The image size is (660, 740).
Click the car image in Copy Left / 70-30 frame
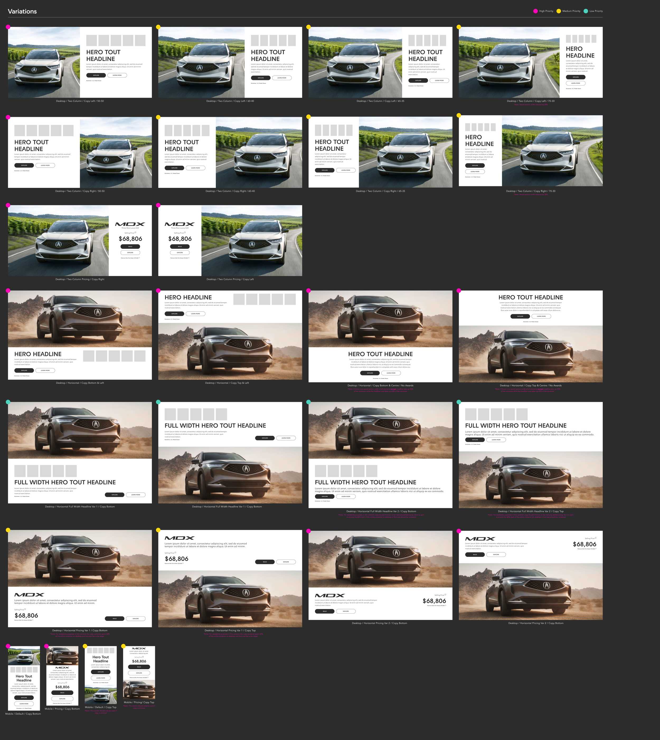pos(509,62)
